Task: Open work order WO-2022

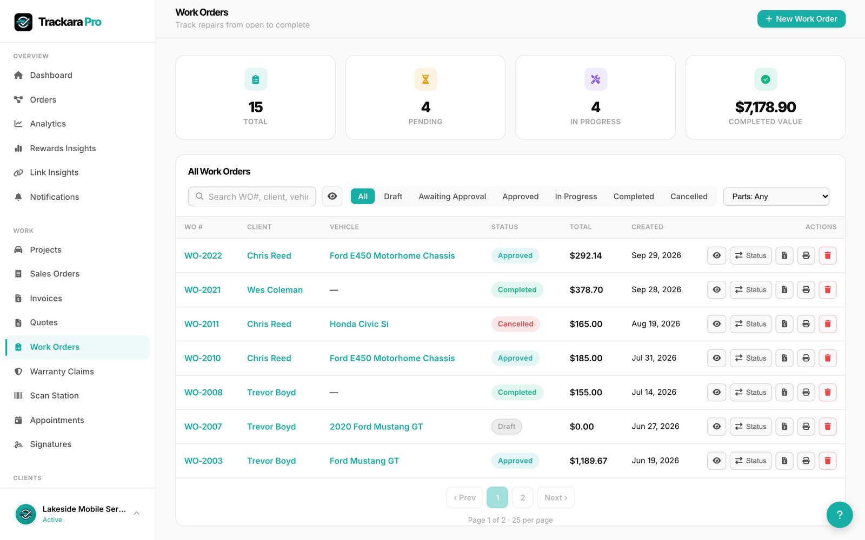Action: [203, 255]
